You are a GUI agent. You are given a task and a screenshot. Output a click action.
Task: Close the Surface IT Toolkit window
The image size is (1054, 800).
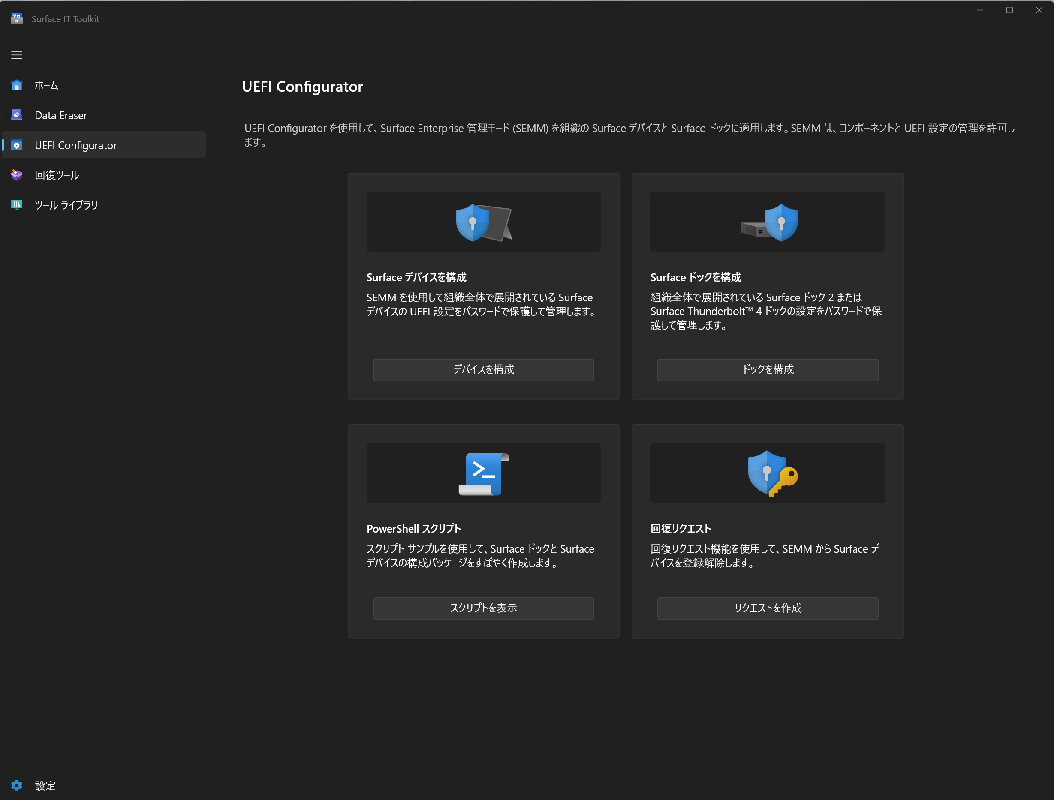coord(1039,10)
